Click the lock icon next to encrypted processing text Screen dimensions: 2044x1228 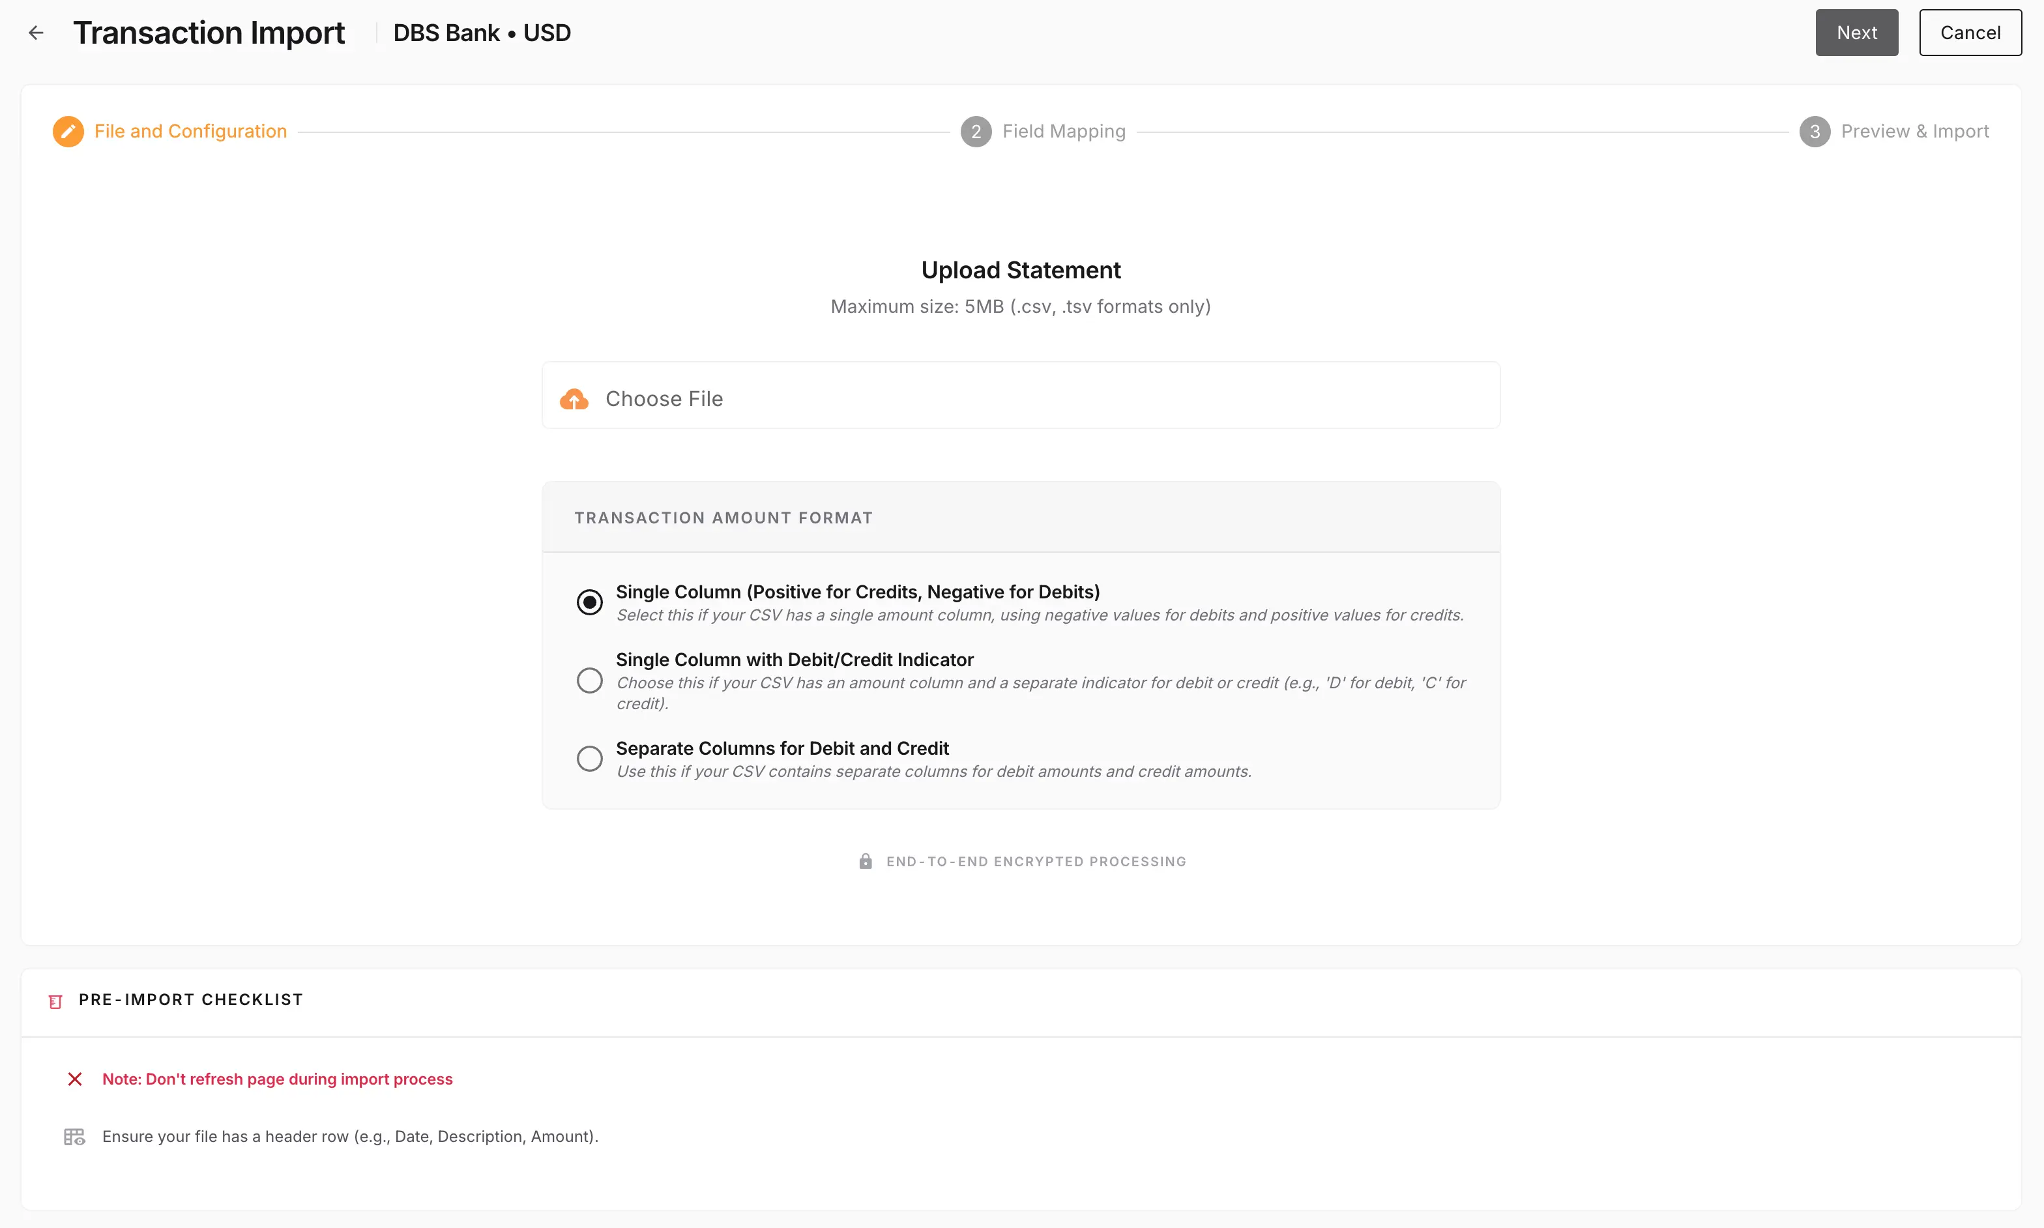point(866,860)
